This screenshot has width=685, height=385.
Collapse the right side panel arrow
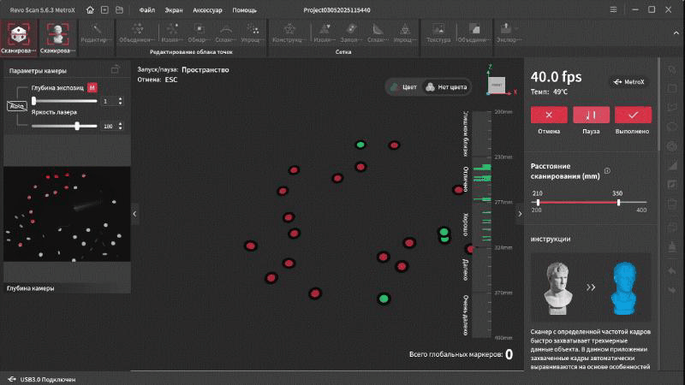[518, 215]
